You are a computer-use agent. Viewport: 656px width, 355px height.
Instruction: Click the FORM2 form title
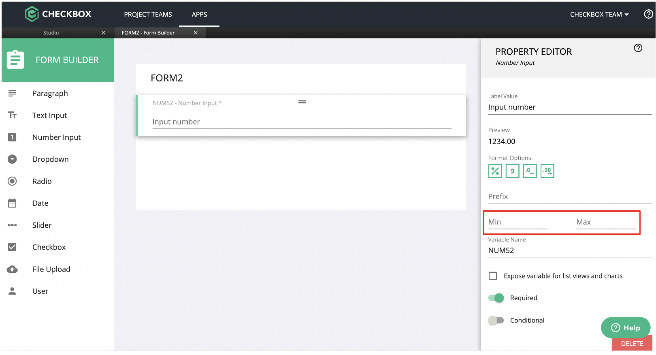(x=167, y=78)
